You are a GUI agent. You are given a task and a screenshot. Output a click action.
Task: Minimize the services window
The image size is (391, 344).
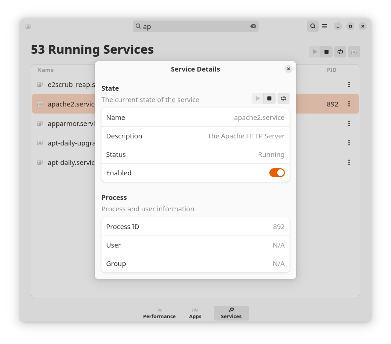click(x=338, y=26)
